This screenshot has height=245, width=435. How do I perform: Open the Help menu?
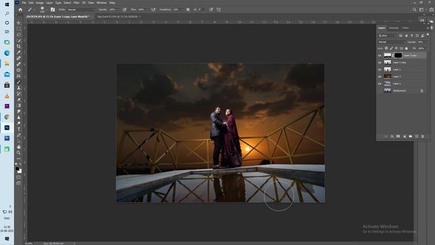tap(112, 3)
